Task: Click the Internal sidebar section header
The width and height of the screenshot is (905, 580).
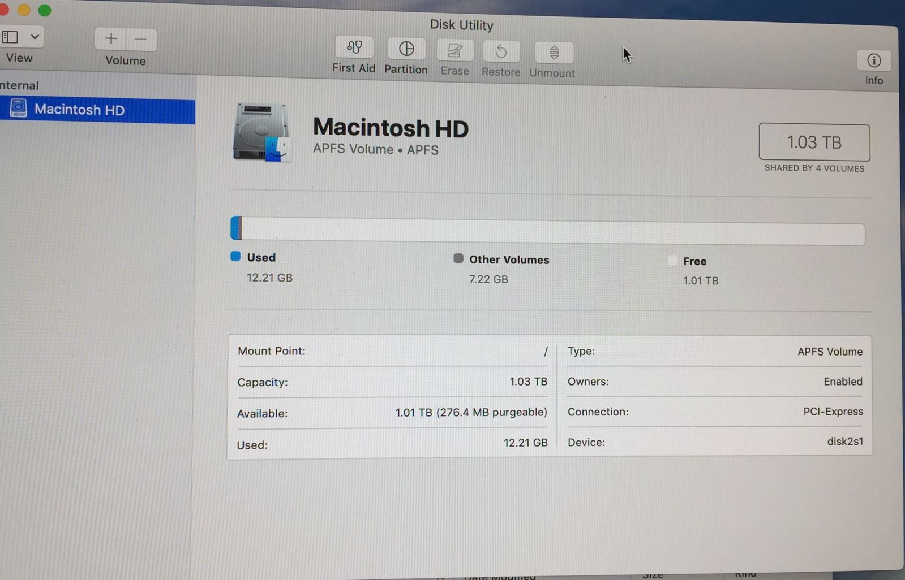Action: click(19, 85)
